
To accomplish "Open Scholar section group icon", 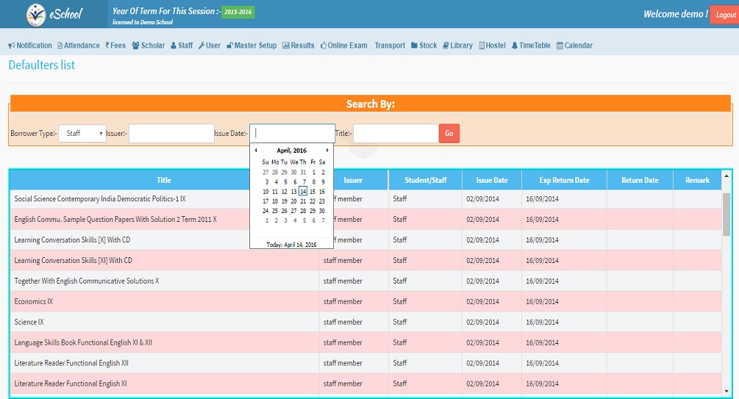I will 136,46.
